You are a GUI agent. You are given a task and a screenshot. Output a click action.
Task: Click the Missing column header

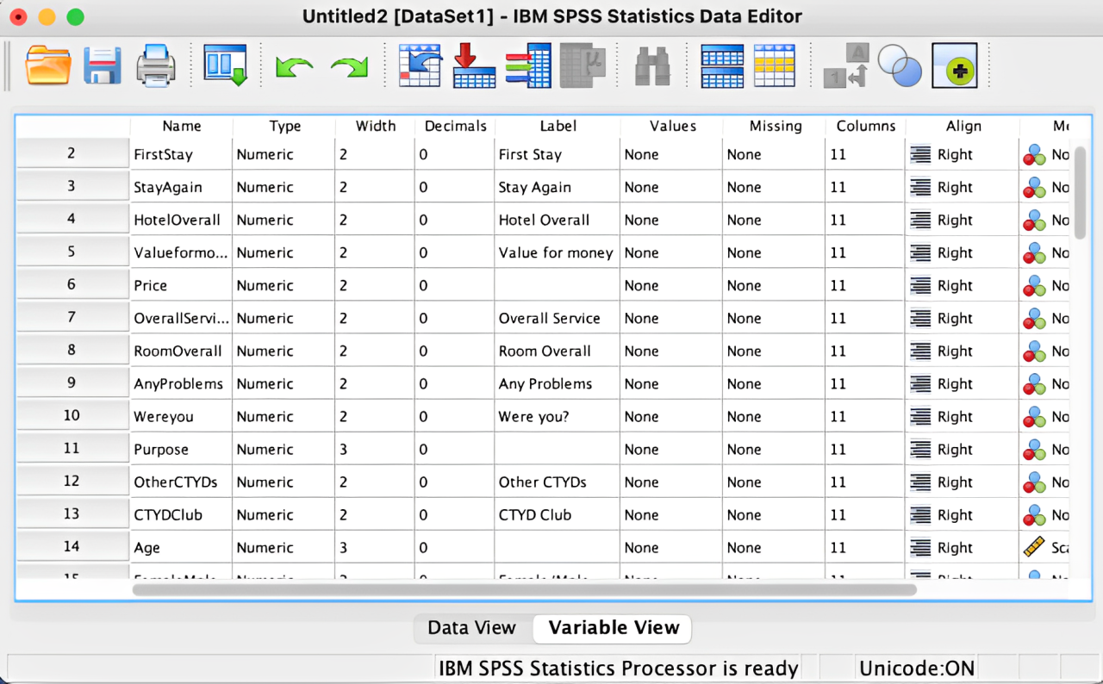coord(775,126)
